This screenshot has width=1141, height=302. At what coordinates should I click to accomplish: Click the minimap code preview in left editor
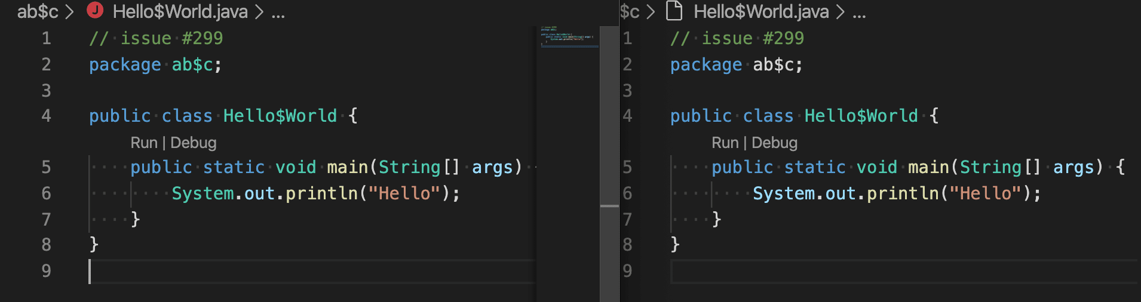coord(566,36)
